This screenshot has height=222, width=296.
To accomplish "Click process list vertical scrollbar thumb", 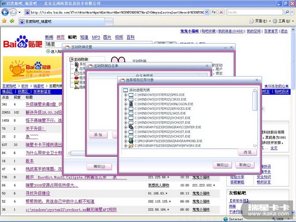I will (255, 101).
